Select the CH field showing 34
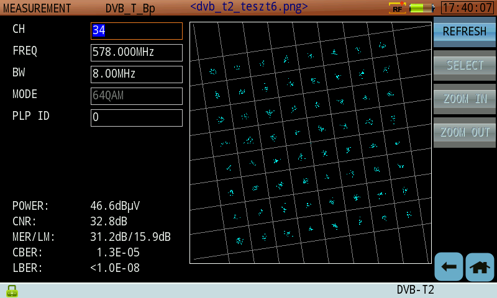Screen dimensions: 497x298 [x=137, y=31]
